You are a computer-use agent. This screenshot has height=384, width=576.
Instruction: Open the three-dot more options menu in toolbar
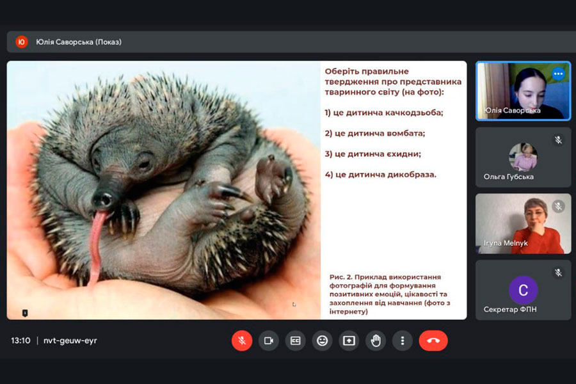pyautogui.click(x=403, y=340)
